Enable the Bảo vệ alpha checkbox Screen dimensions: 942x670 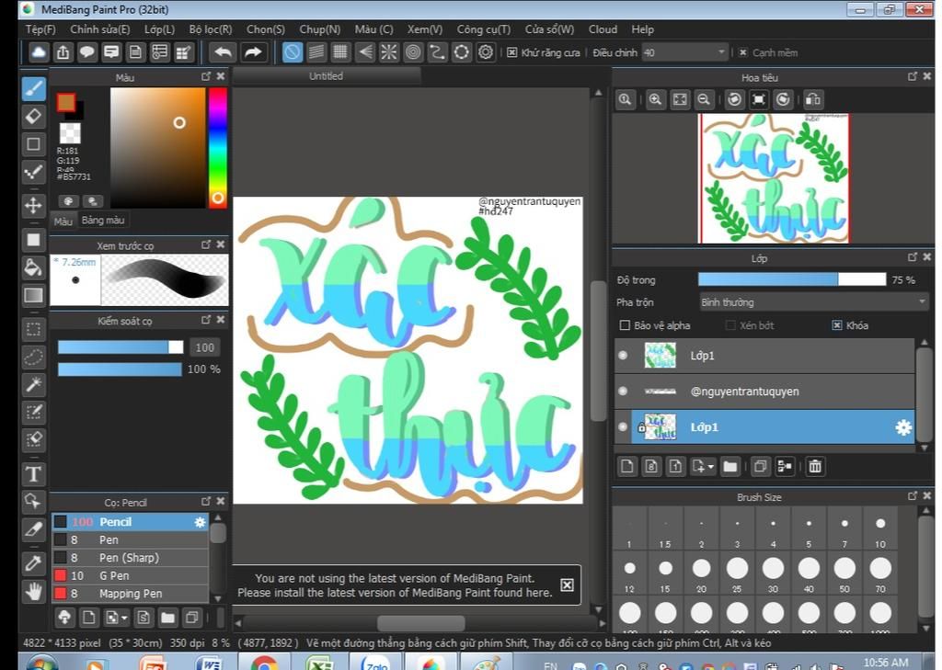[x=625, y=325]
